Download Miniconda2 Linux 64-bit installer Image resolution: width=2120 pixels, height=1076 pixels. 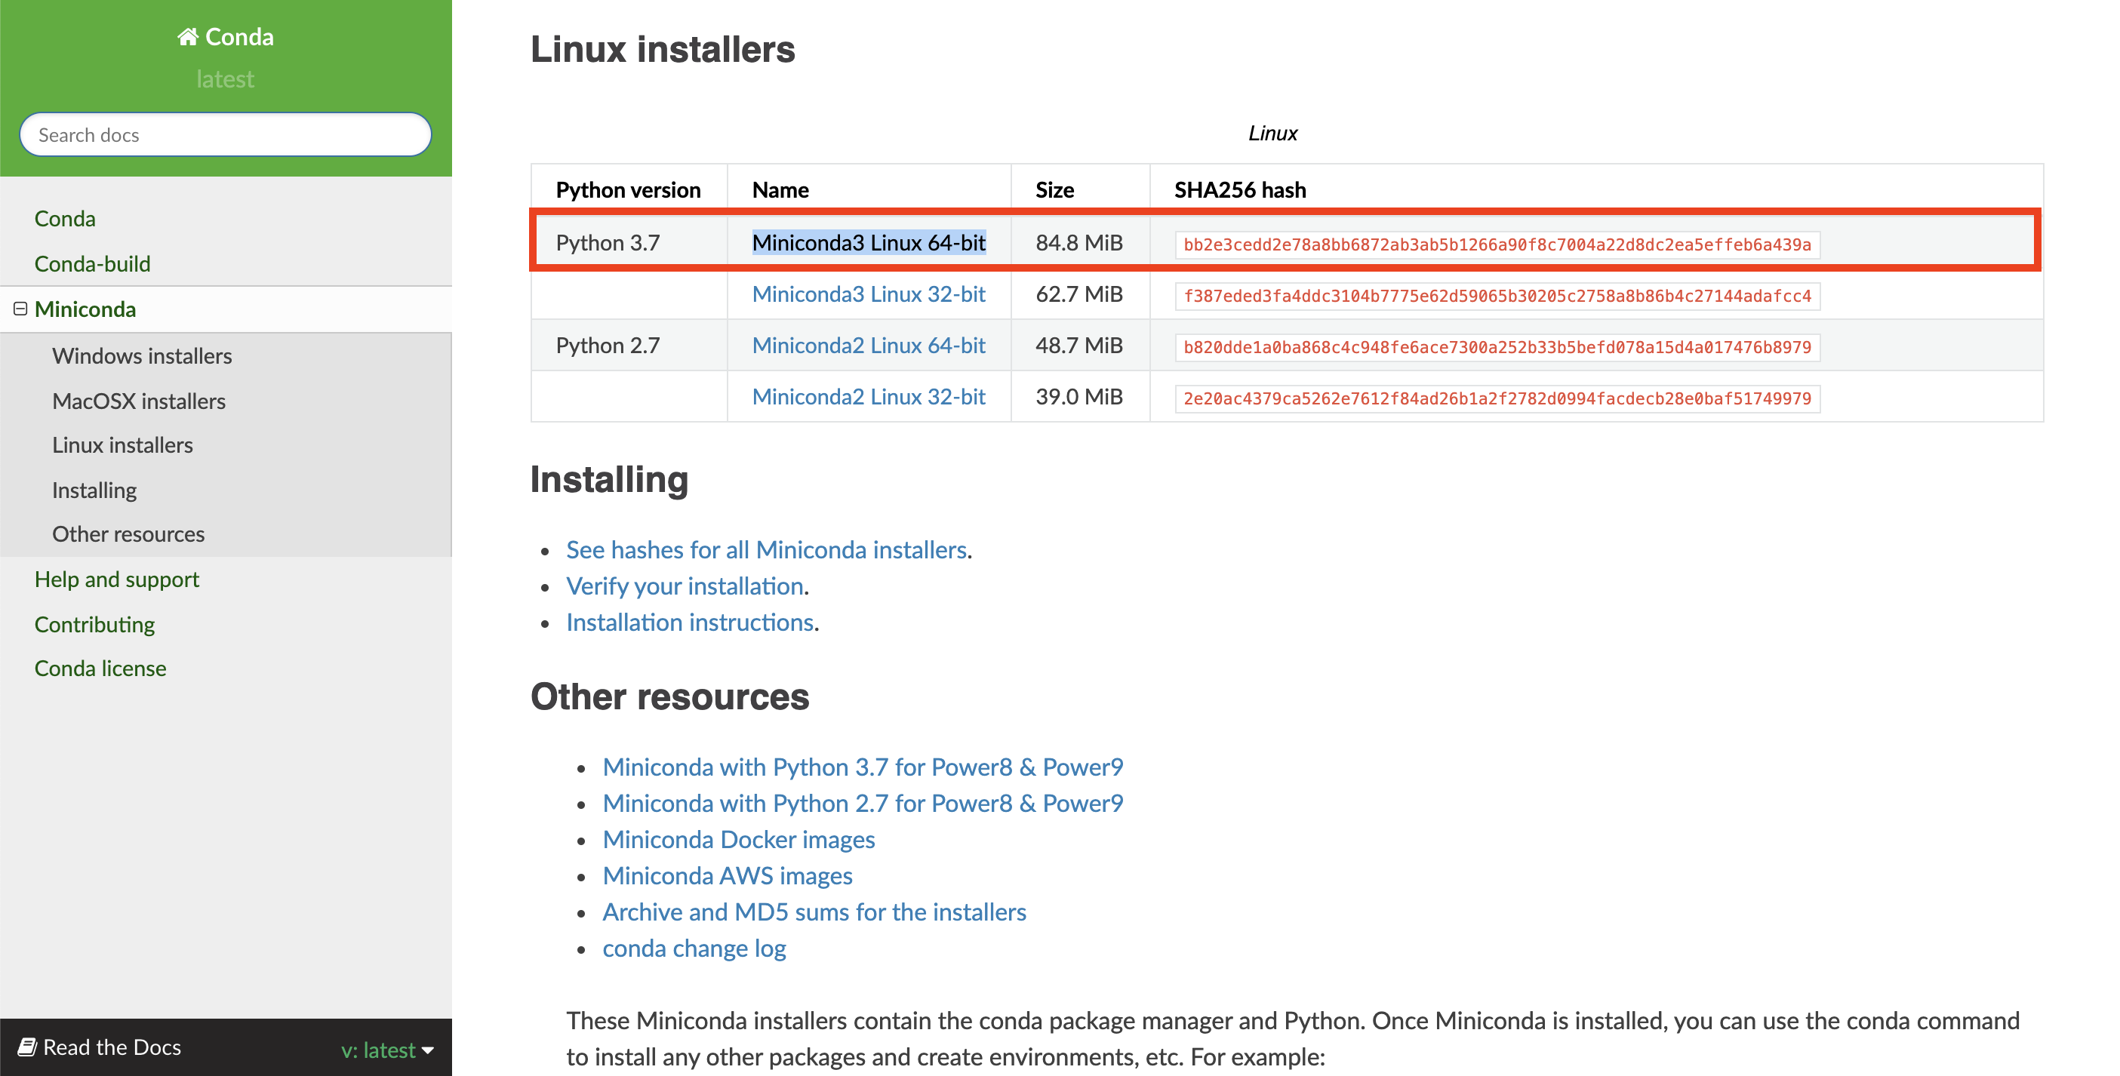(x=868, y=346)
